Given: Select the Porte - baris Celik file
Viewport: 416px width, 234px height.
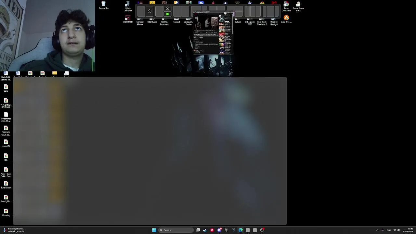Looking at the screenshot, I should (6, 172).
